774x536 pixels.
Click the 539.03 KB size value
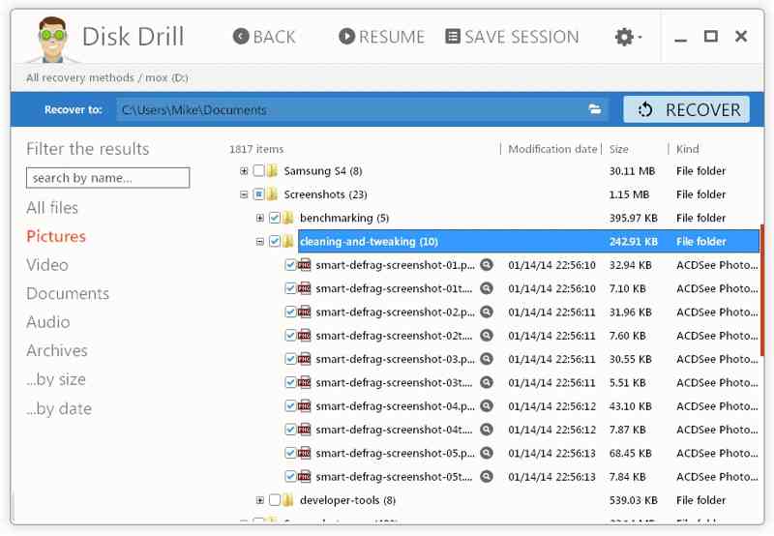point(634,500)
